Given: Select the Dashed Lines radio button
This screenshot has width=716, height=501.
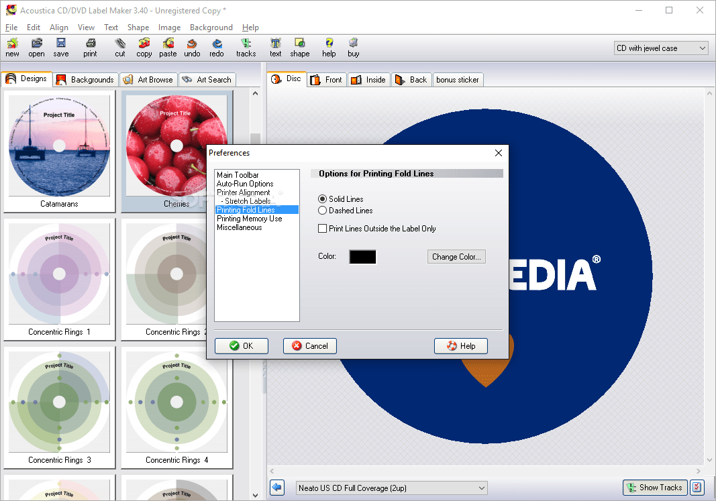Looking at the screenshot, I should point(323,210).
